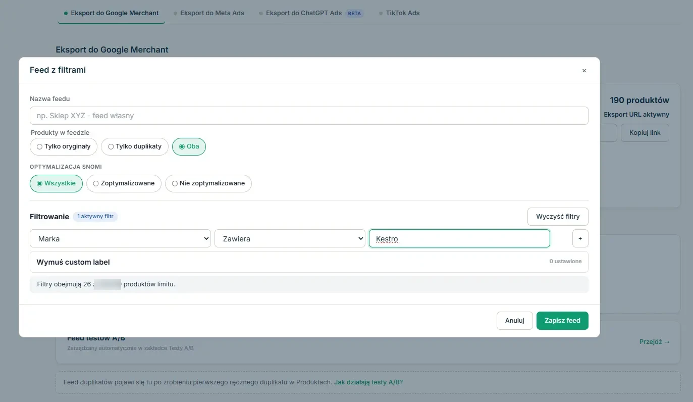Image resolution: width=693 pixels, height=402 pixels.
Task: Open the Zawiera condition dropdown
Action: coord(290,238)
